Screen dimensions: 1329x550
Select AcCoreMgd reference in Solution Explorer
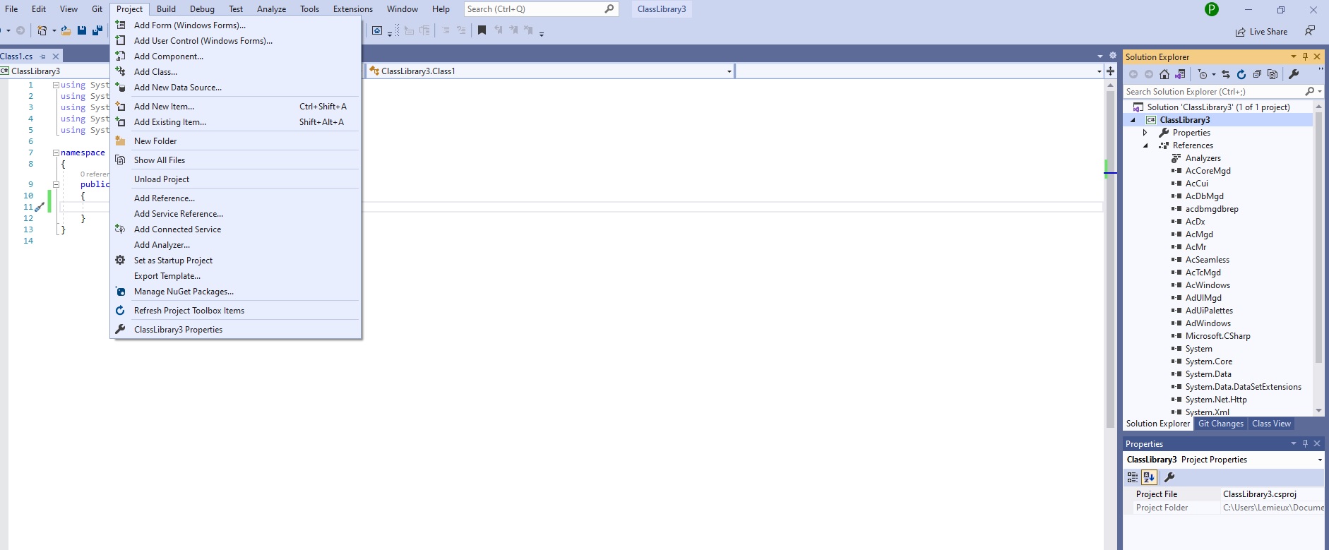click(1208, 171)
